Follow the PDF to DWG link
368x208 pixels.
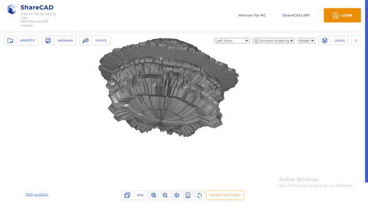tap(37, 194)
